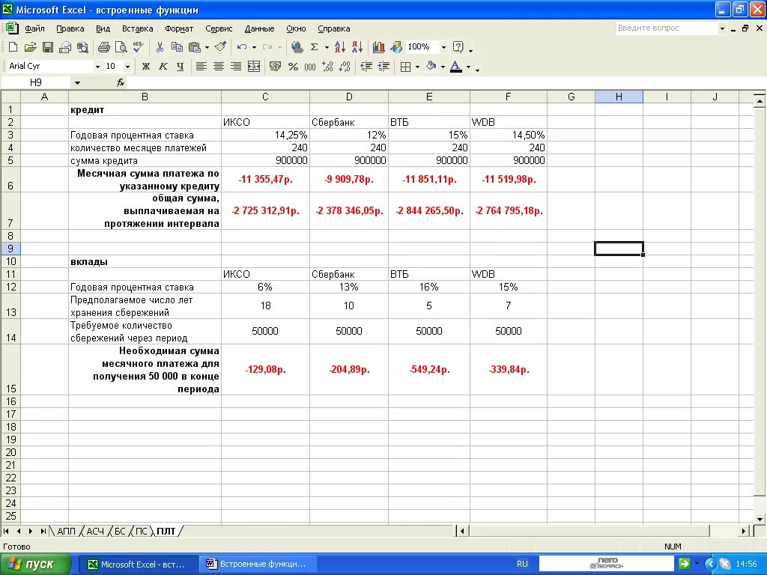Click the Name Box showing H9
The image size is (767, 575).
point(36,82)
